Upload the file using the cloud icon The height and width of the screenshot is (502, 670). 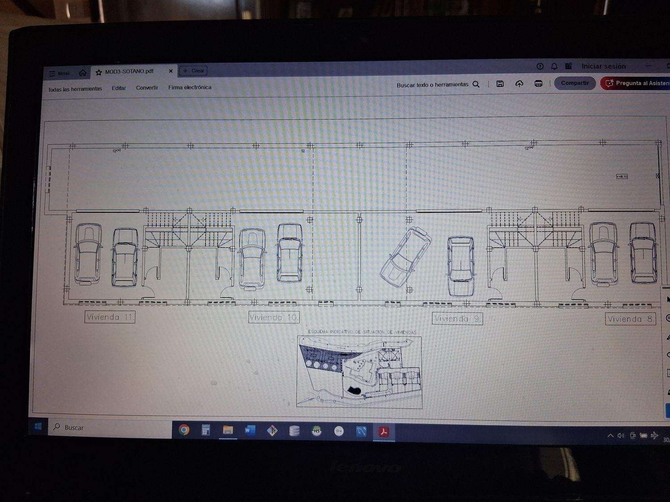[519, 84]
